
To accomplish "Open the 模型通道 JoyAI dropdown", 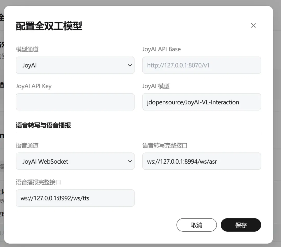I will [x=75, y=65].
